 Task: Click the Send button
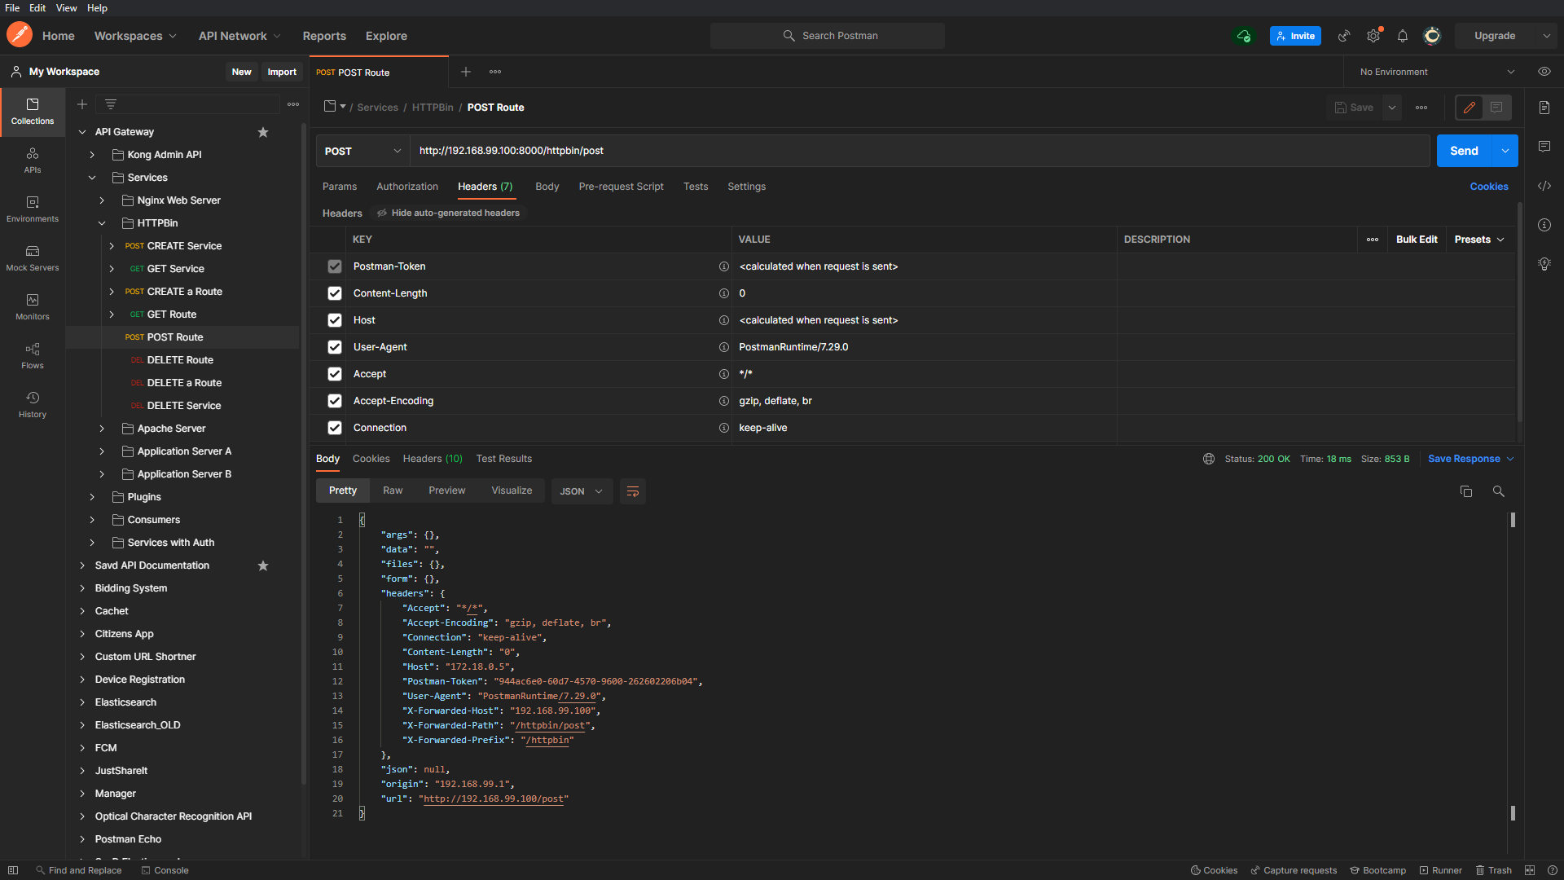click(x=1463, y=151)
